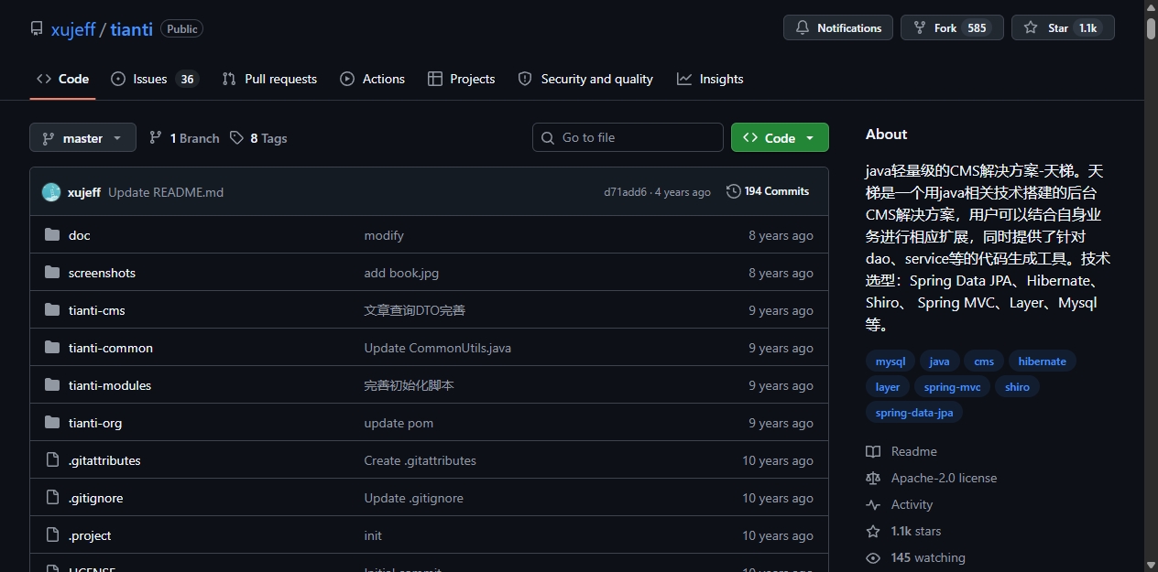Click the .gitignore file icon
Viewport: 1158px width, 572px height.
(52, 498)
